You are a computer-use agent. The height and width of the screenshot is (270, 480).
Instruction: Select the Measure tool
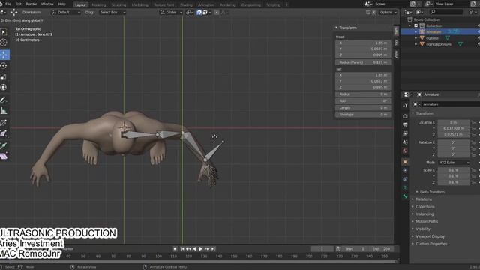tap(4, 110)
